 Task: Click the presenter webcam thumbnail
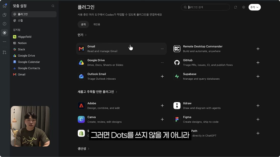pos(30,126)
